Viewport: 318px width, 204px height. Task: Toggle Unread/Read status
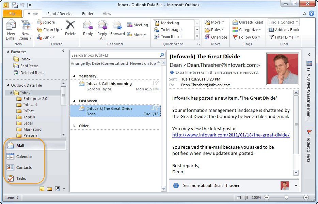coord(248,22)
